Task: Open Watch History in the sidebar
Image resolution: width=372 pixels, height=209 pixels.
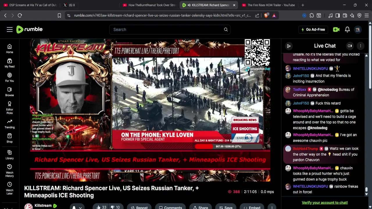Action: (10, 171)
